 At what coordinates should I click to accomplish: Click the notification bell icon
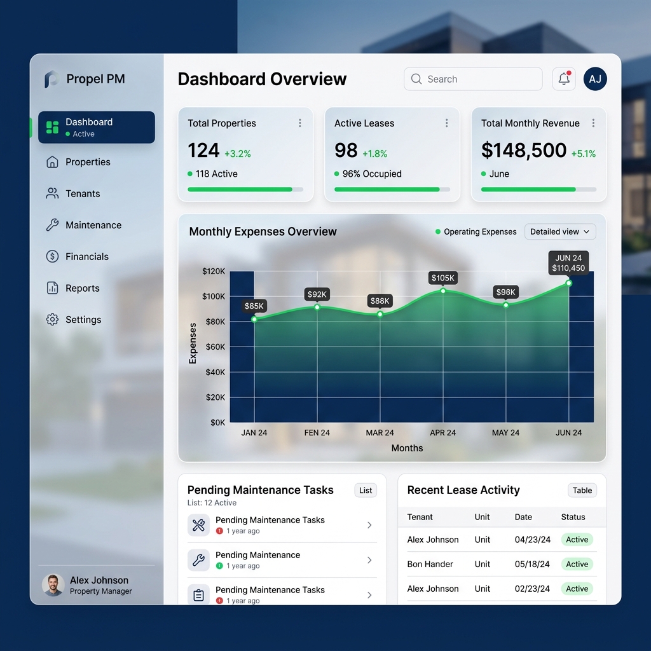tap(563, 79)
